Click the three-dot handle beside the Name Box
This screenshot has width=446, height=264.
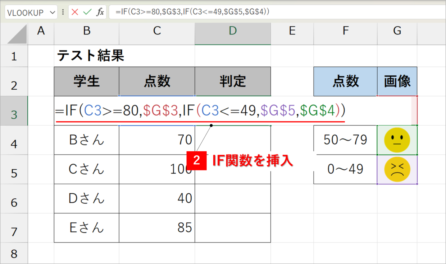63,12
